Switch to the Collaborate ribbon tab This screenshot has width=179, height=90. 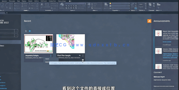44,1
